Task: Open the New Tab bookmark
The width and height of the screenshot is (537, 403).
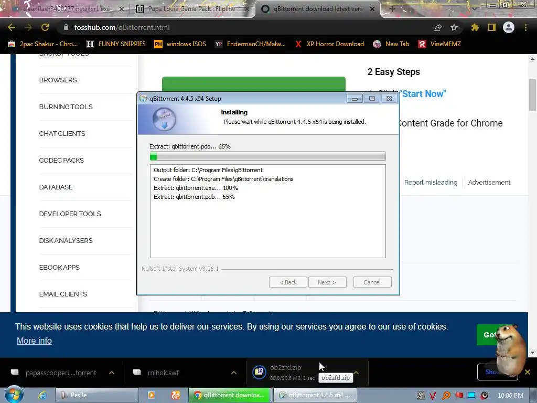Action: pos(391,44)
